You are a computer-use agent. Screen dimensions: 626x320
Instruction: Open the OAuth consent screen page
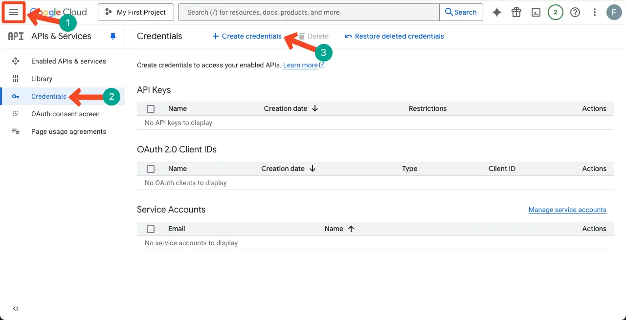66,114
